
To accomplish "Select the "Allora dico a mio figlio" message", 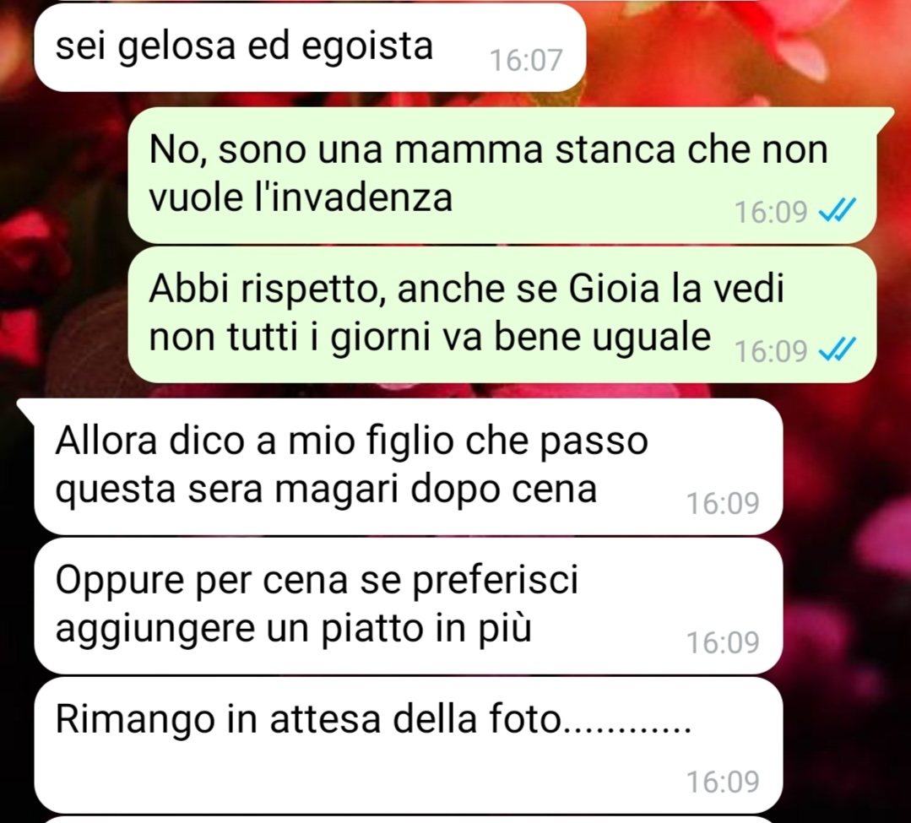I will tap(409, 467).
